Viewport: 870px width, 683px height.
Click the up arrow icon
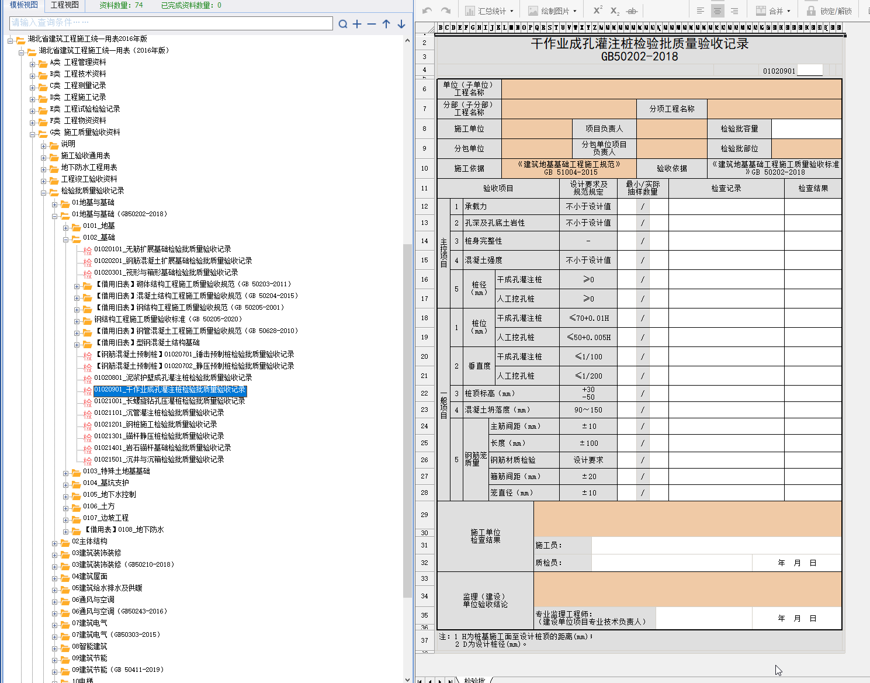tap(386, 24)
